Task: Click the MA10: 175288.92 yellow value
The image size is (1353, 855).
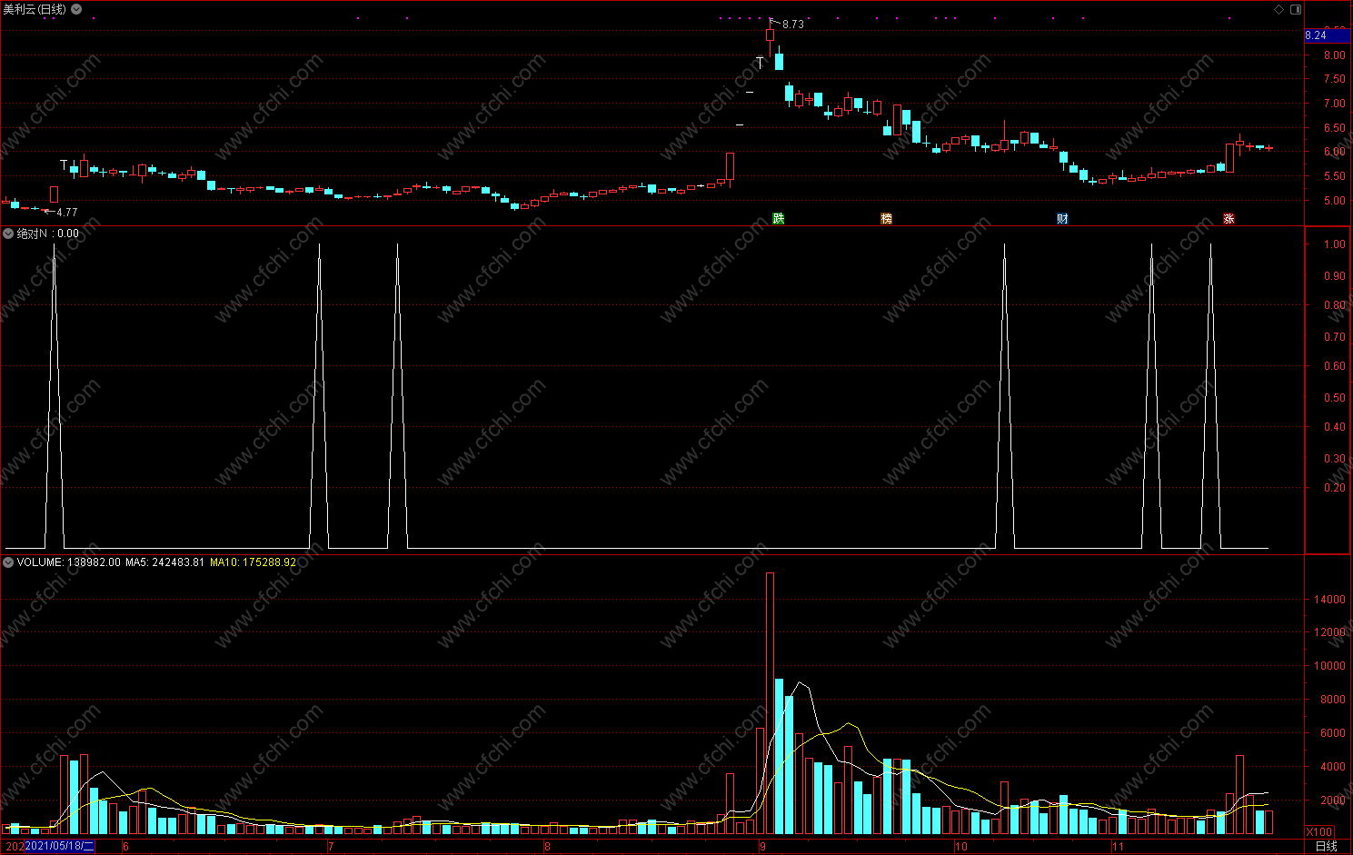Action: coord(253,562)
